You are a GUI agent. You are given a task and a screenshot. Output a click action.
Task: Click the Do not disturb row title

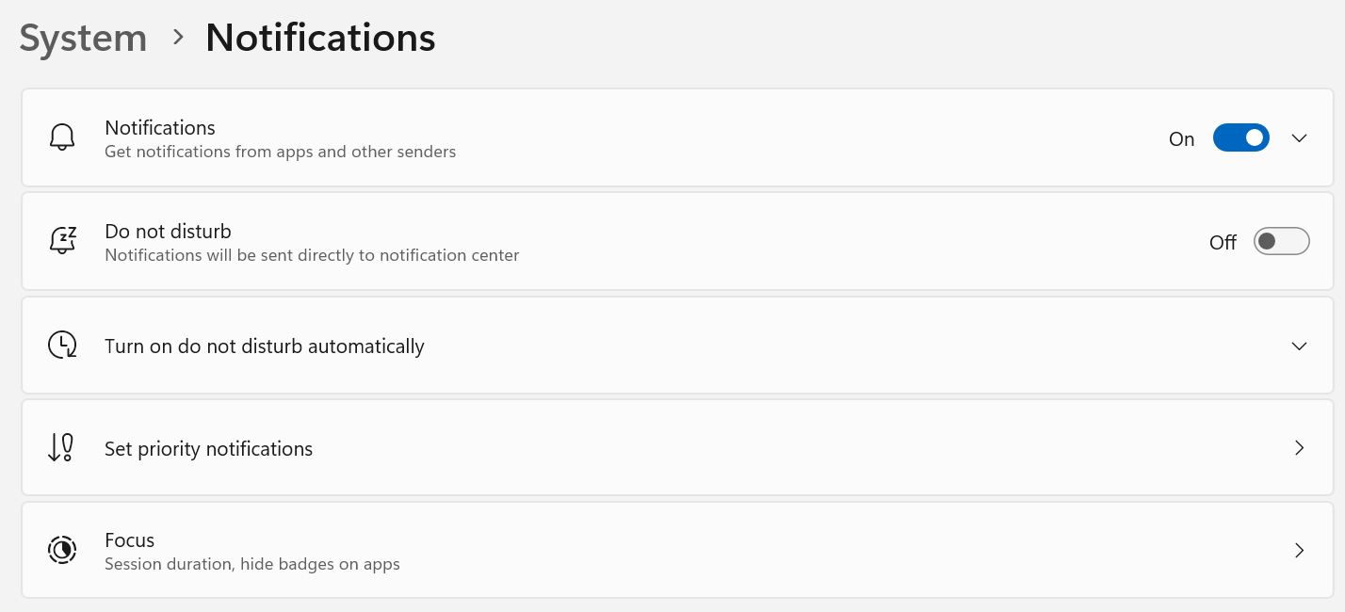(168, 232)
